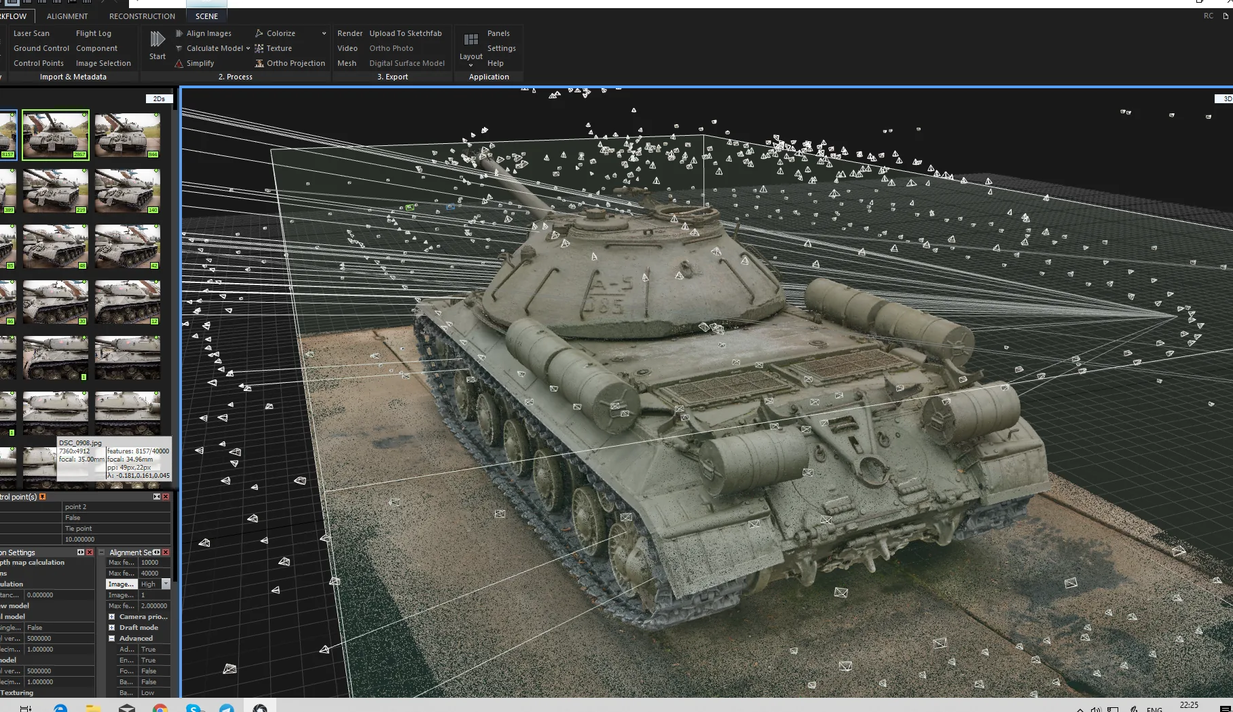This screenshot has height=712, width=1233.
Task: Click the Panels button
Action: [x=498, y=33]
